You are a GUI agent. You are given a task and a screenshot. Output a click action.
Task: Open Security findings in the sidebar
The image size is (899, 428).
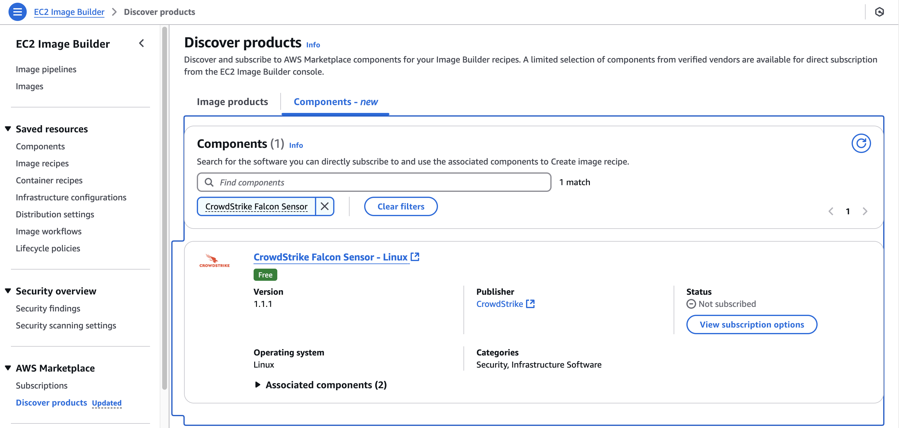pos(48,308)
